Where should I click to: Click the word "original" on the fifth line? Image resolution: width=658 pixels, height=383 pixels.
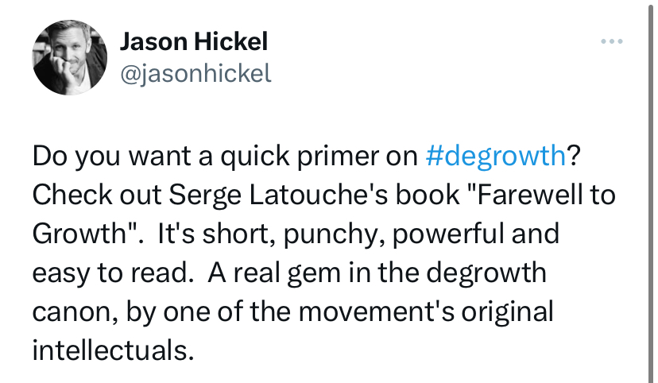coord(507,311)
